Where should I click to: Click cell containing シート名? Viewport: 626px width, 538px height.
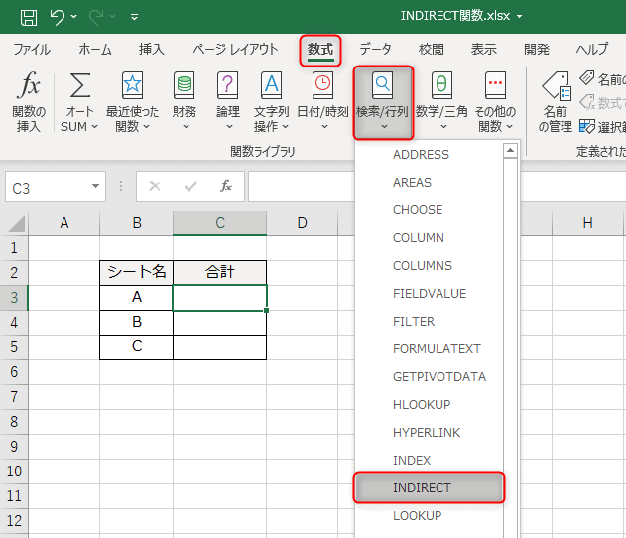pos(137,273)
